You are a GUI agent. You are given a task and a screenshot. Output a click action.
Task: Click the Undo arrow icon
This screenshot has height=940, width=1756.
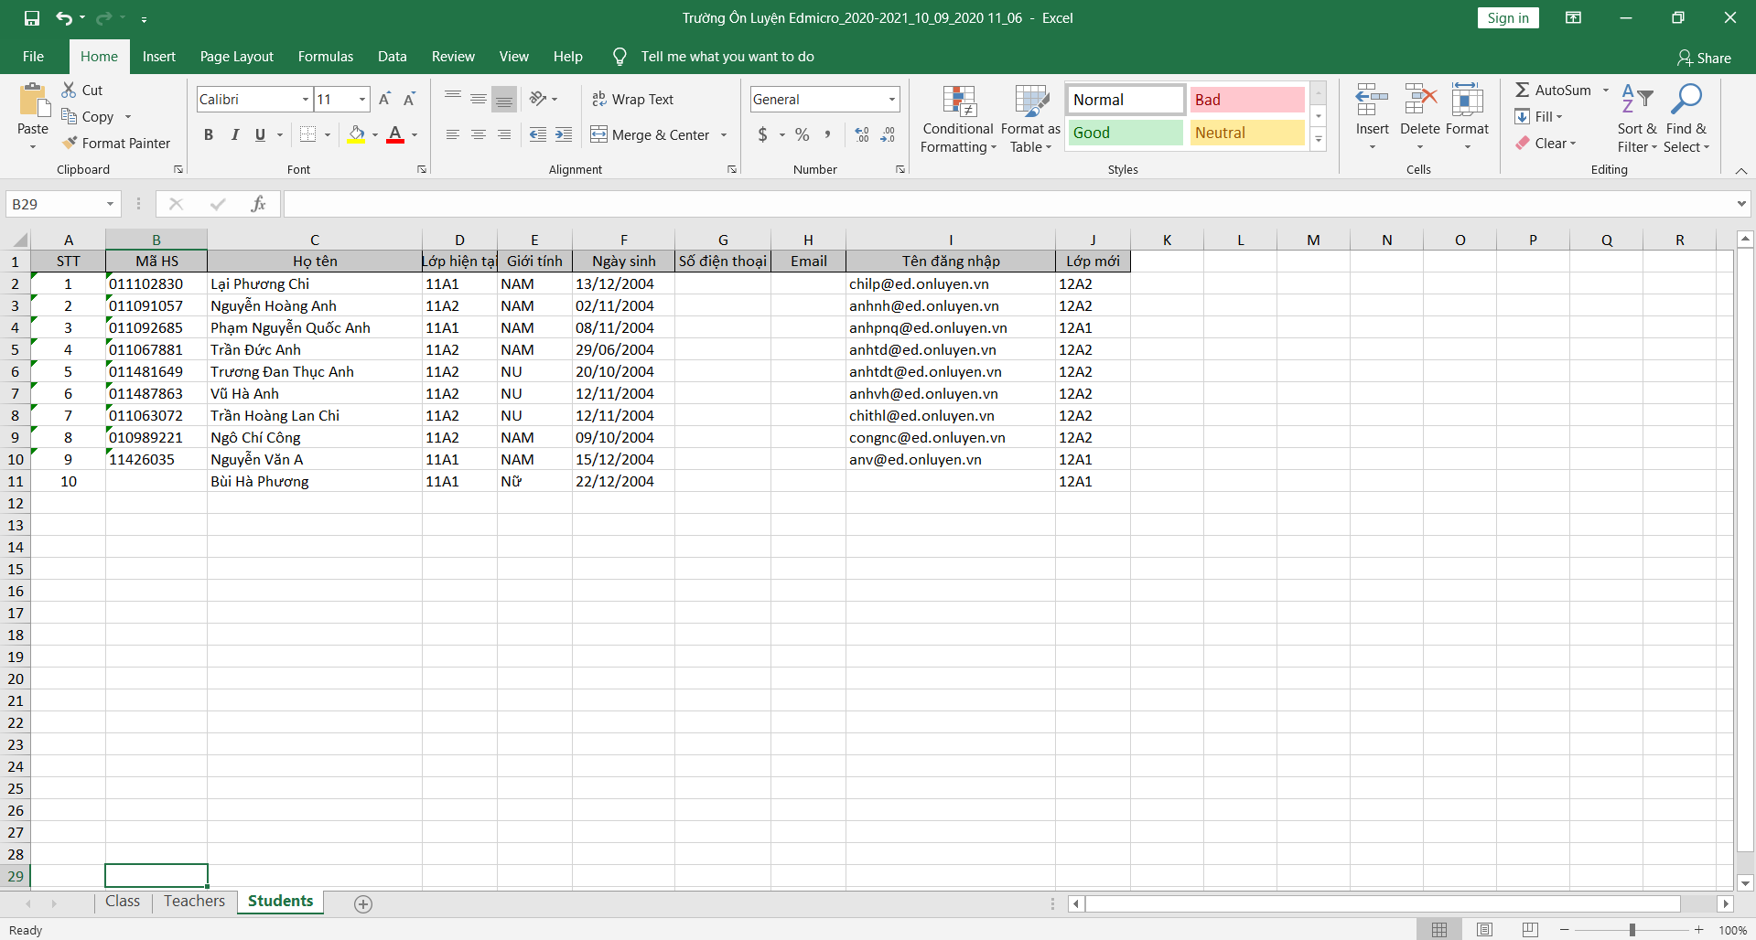click(63, 17)
